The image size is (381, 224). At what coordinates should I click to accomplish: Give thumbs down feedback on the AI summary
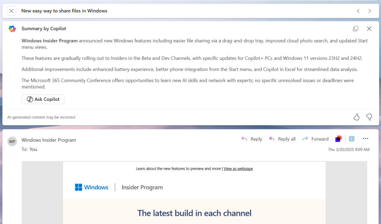tap(369, 117)
